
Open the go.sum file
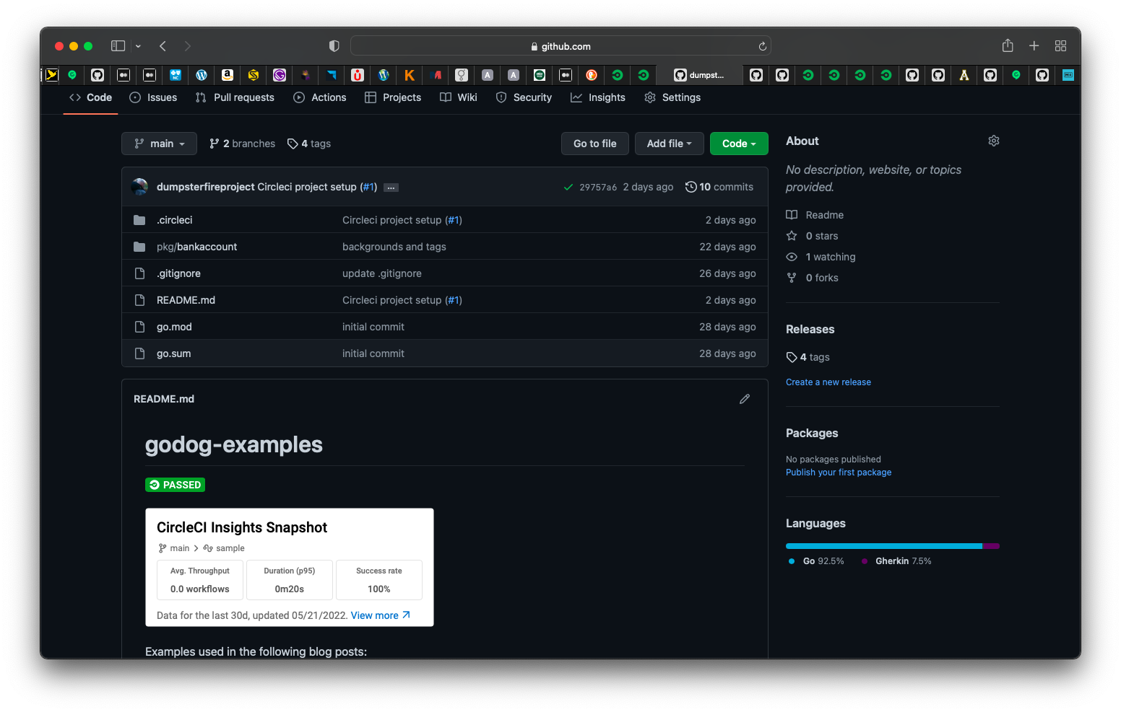[173, 353]
